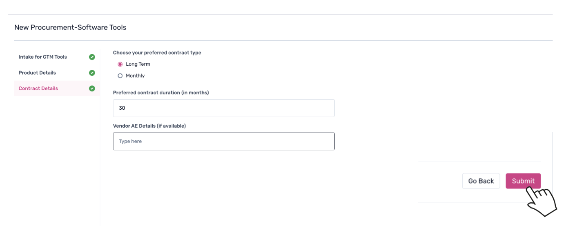Screen dimensions: 566x226
Task: Click the 'Monthly' option label text
Action: click(135, 76)
